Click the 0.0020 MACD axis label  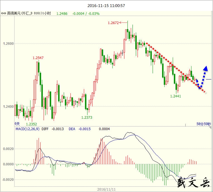click(x=8, y=149)
